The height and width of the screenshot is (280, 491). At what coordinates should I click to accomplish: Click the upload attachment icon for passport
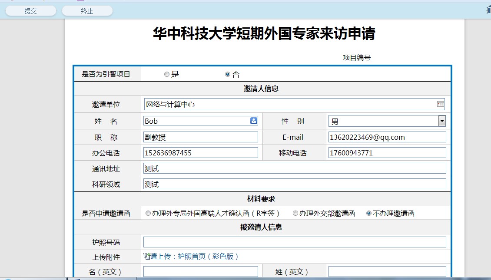click(x=147, y=256)
